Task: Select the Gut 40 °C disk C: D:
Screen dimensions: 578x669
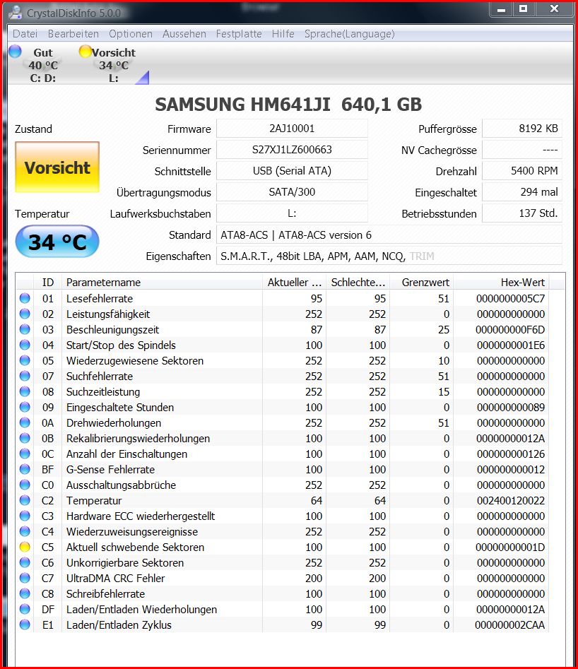Action: coord(42,65)
